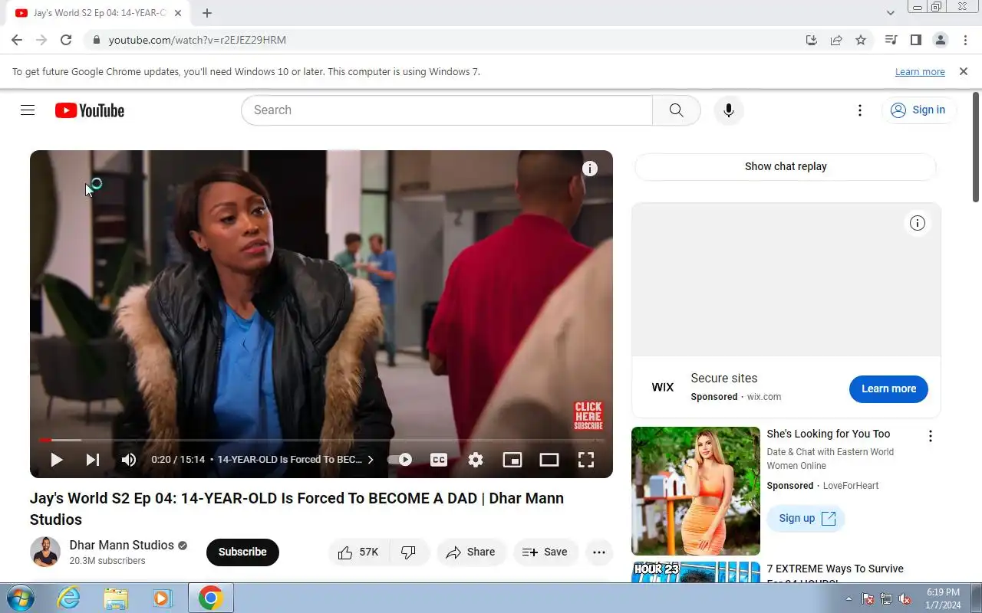The width and height of the screenshot is (982, 613).
Task: Open Windows Explorer from taskbar
Action: point(116,598)
